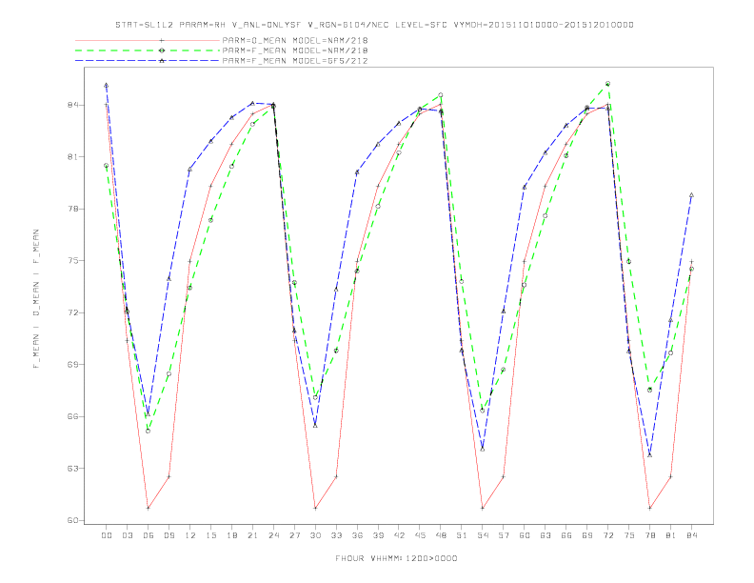Click x-axis forecast hour label 03
The height and width of the screenshot is (583, 754).
point(127,535)
